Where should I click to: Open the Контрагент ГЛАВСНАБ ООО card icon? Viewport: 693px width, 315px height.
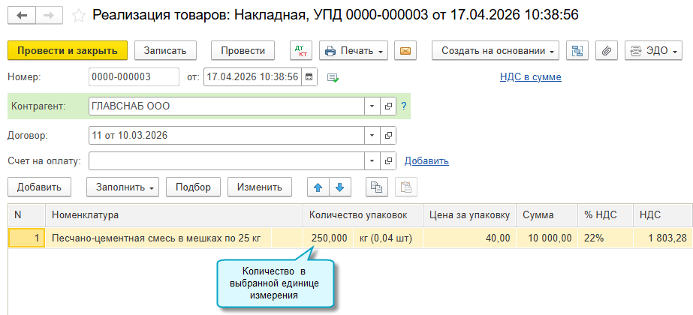(x=388, y=106)
